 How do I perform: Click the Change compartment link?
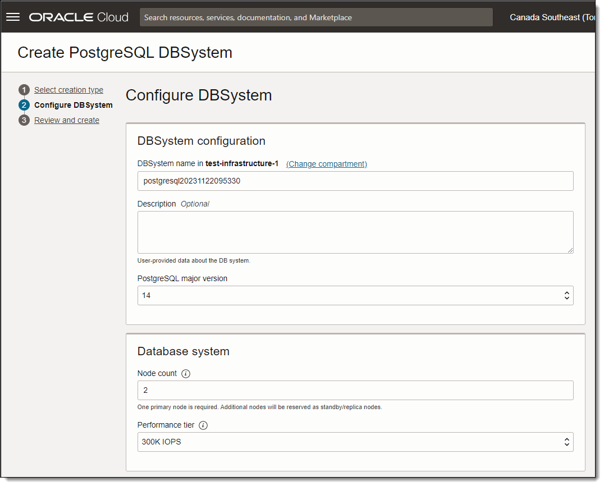coord(326,164)
